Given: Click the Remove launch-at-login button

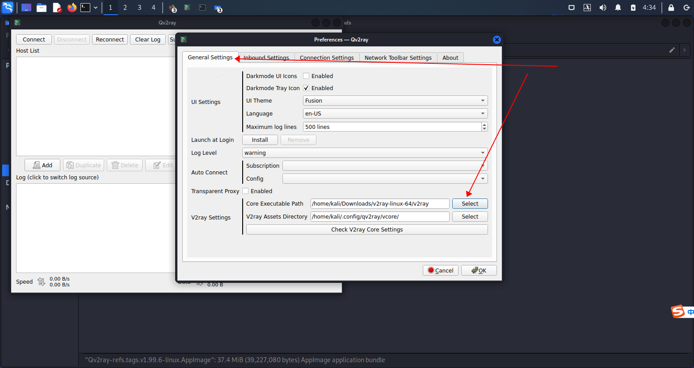Looking at the screenshot, I should pyautogui.click(x=299, y=140).
